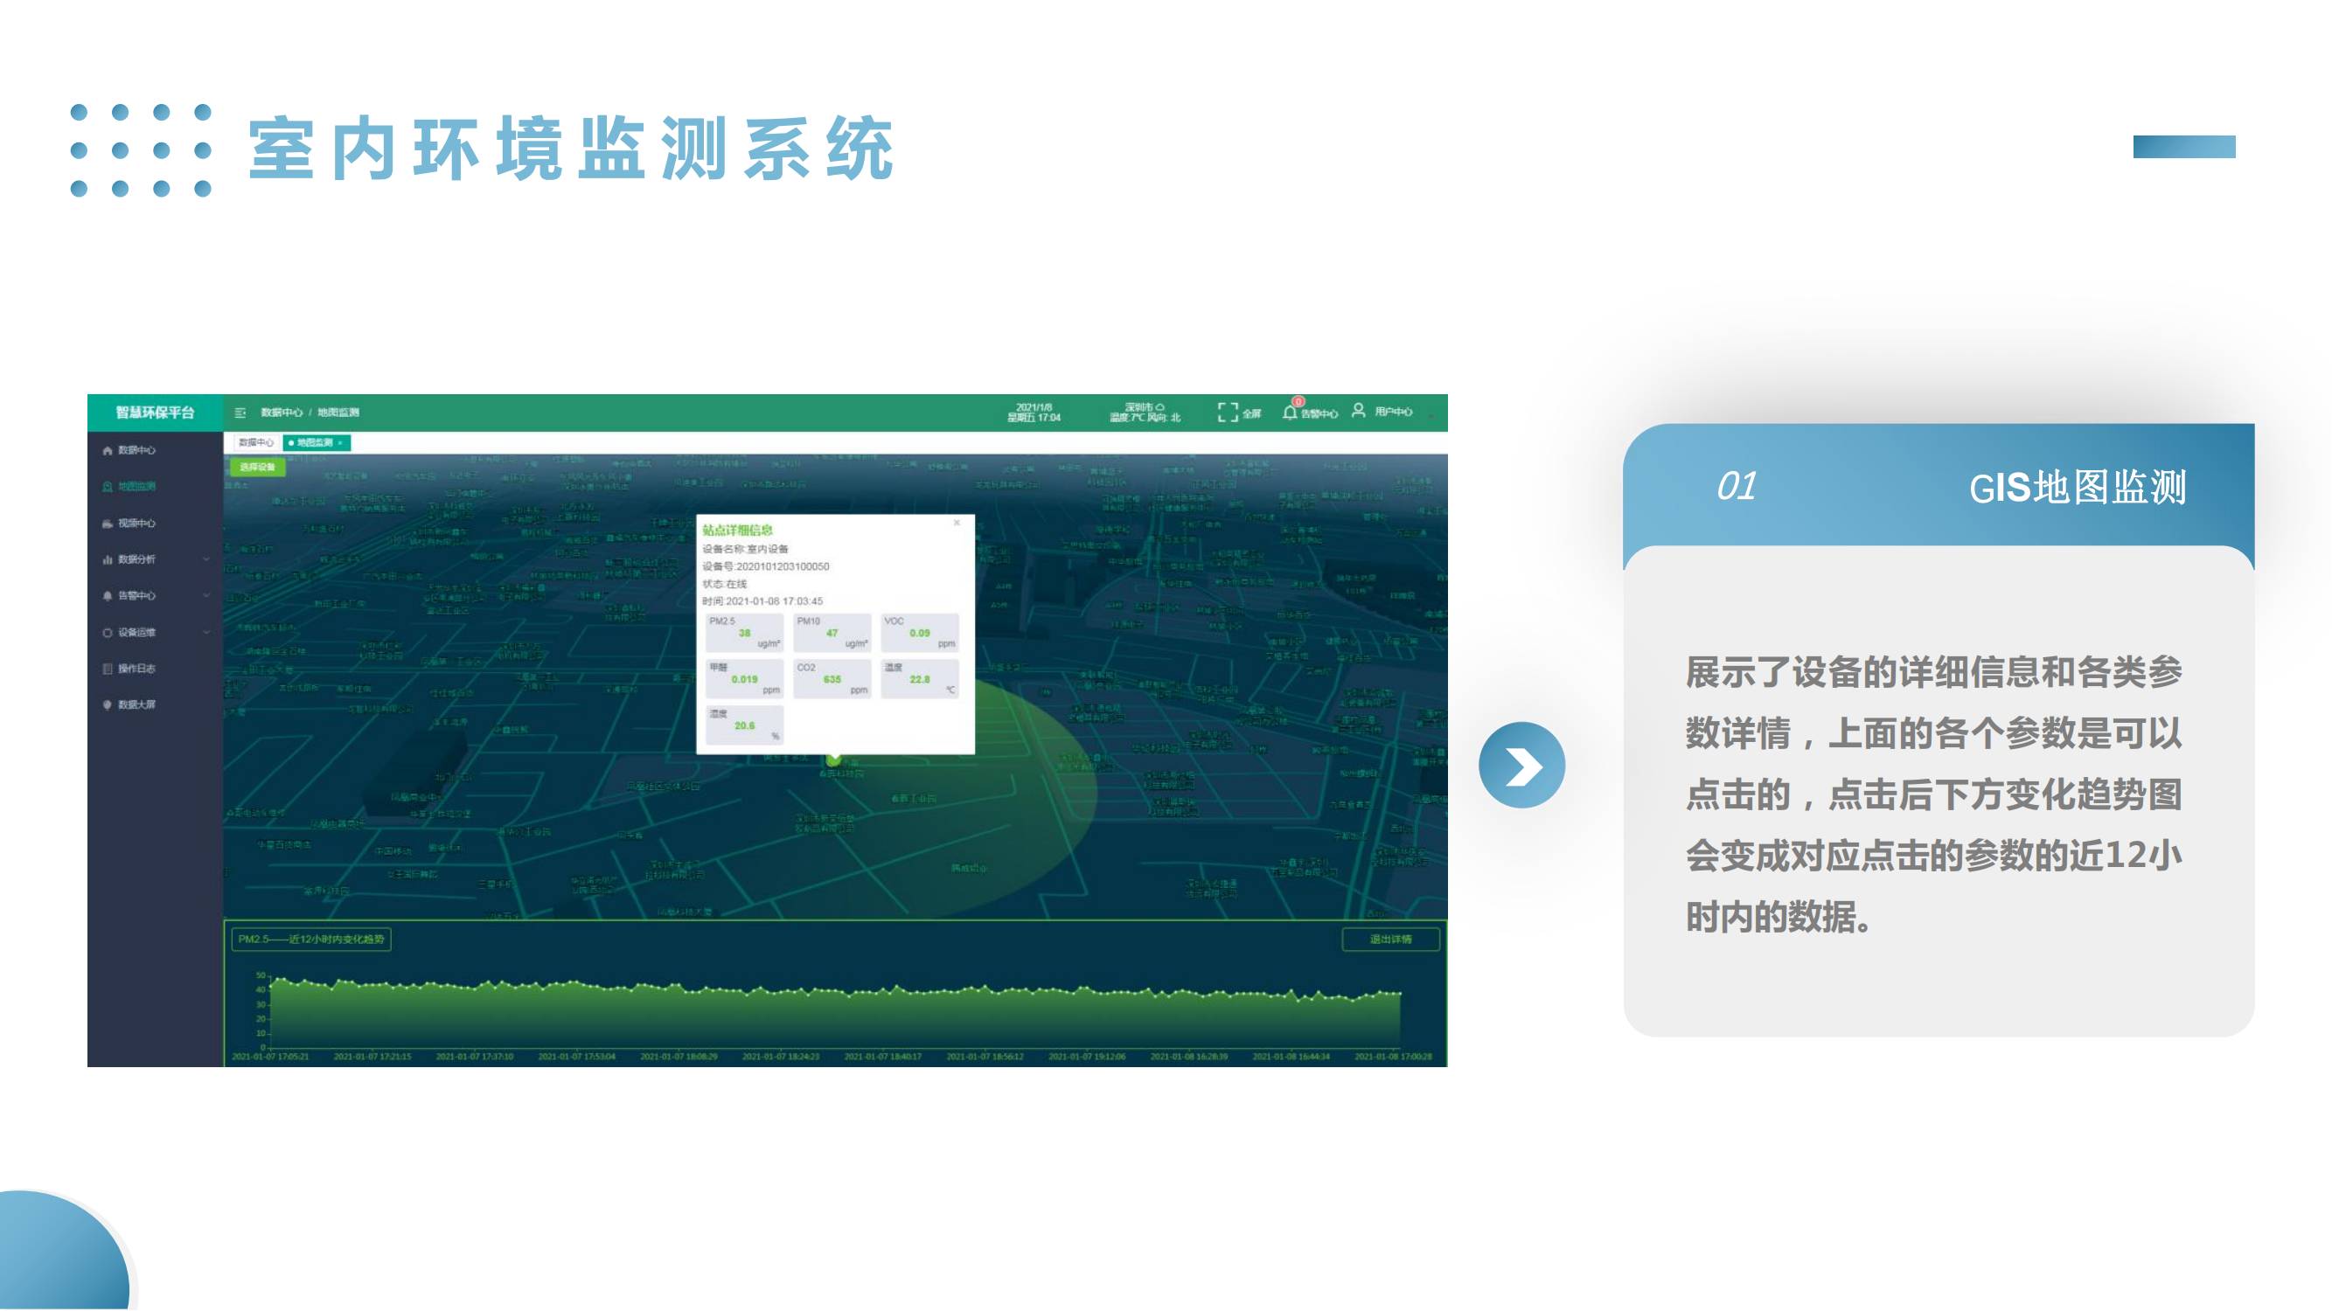Screen dimensions: 2332x1311
Task: Close the station detail info popup
Action: (956, 523)
